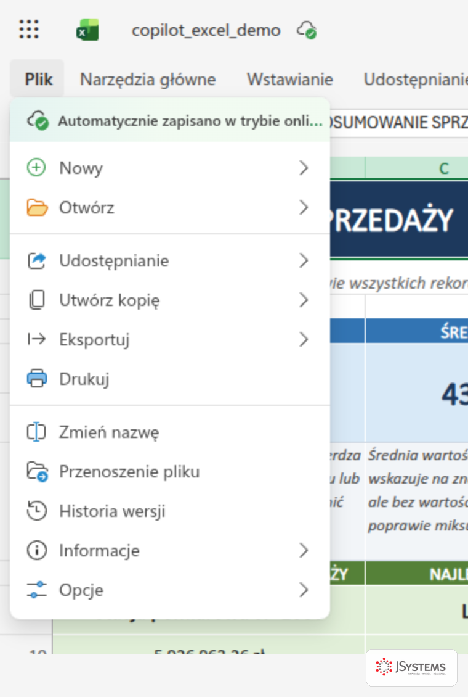Viewport: 468px width, 697px height.
Task: Select Udostępnianie in the file menu
Action: pos(170,260)
